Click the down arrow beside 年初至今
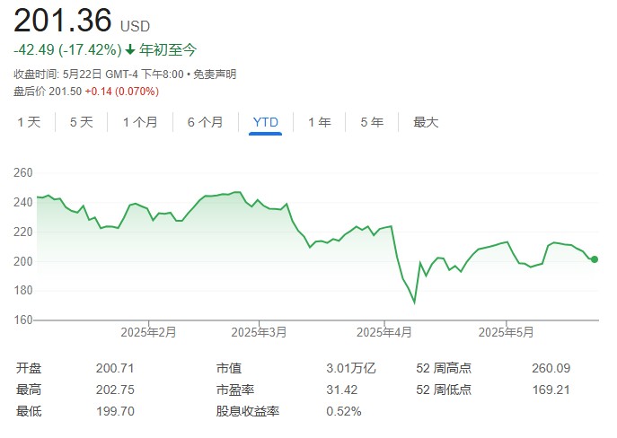The height and width of the screenshot is (438, 617). (130, 50)
